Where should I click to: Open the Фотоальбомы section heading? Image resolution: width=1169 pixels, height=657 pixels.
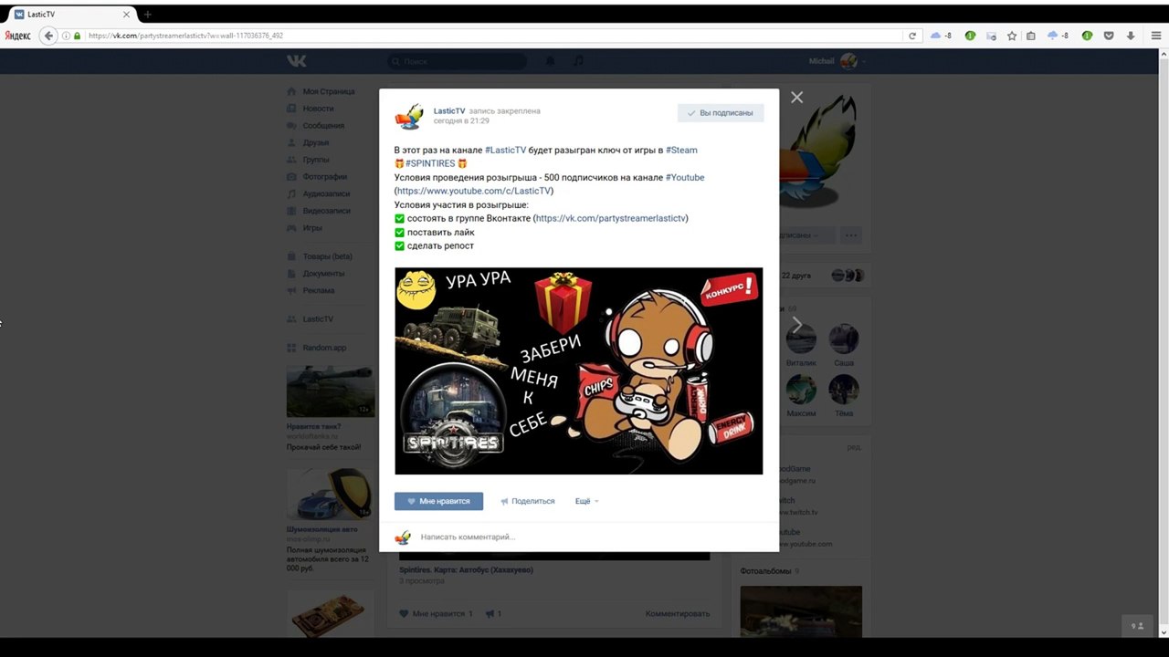click(766, 571)
